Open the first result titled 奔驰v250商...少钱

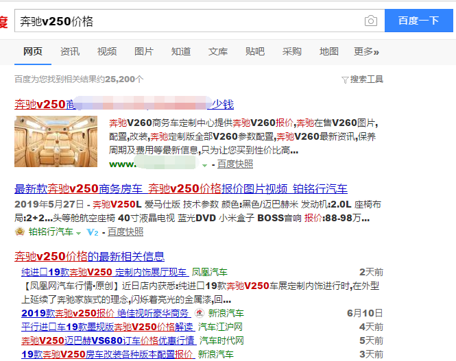point(124,104)
